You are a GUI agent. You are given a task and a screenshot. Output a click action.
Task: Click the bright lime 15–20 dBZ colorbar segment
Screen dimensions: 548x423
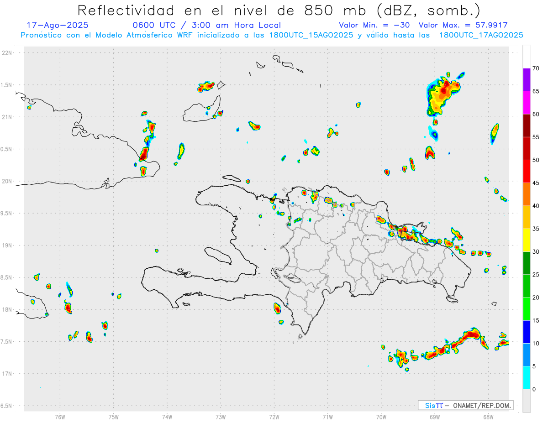point(527,309)
